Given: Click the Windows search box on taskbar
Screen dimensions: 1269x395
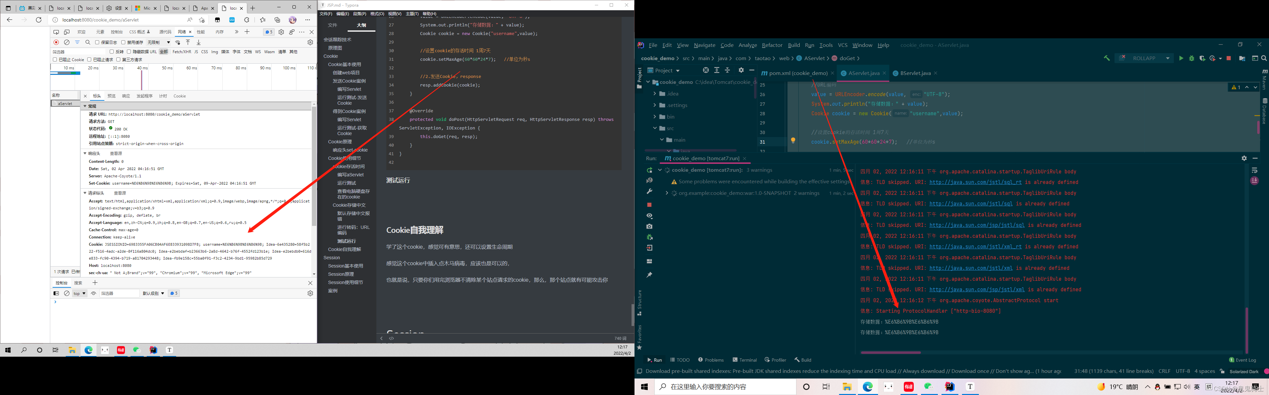Looking at the screenshot, I should (725, 387).
